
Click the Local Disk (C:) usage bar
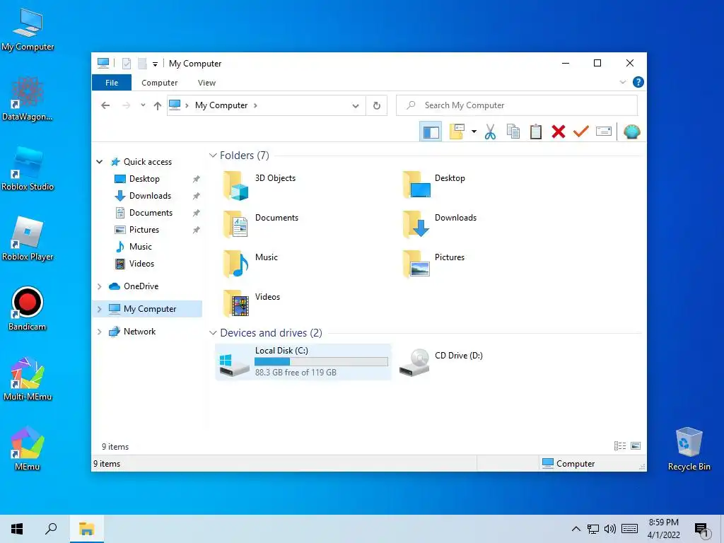coord(322,362)
